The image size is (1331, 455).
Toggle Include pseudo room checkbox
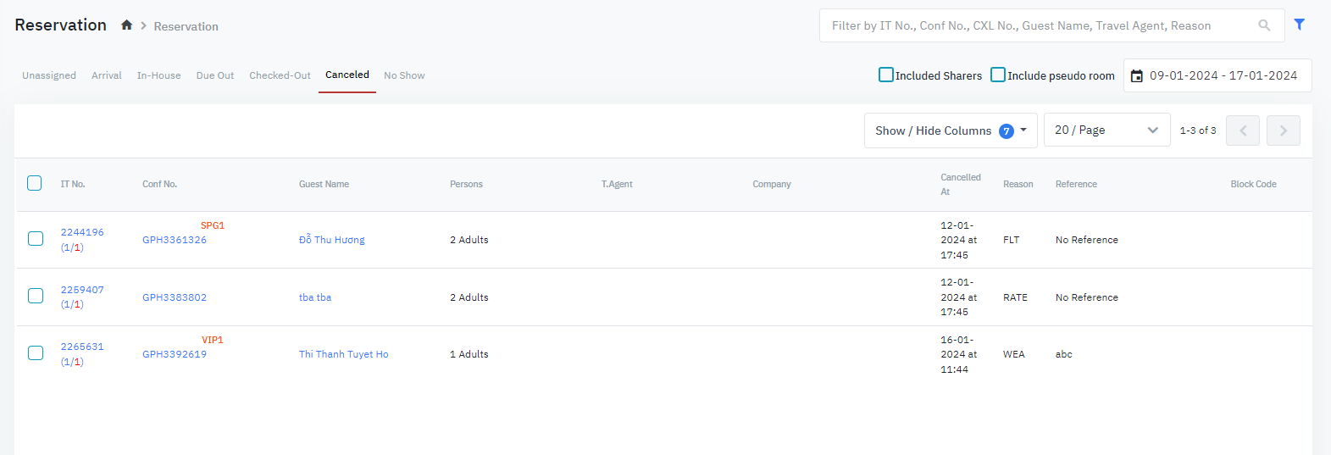[998, 75]
